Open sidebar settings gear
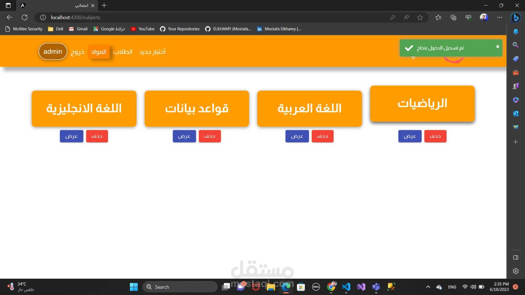This screenshot has width=525, height=295. [516, 271]
